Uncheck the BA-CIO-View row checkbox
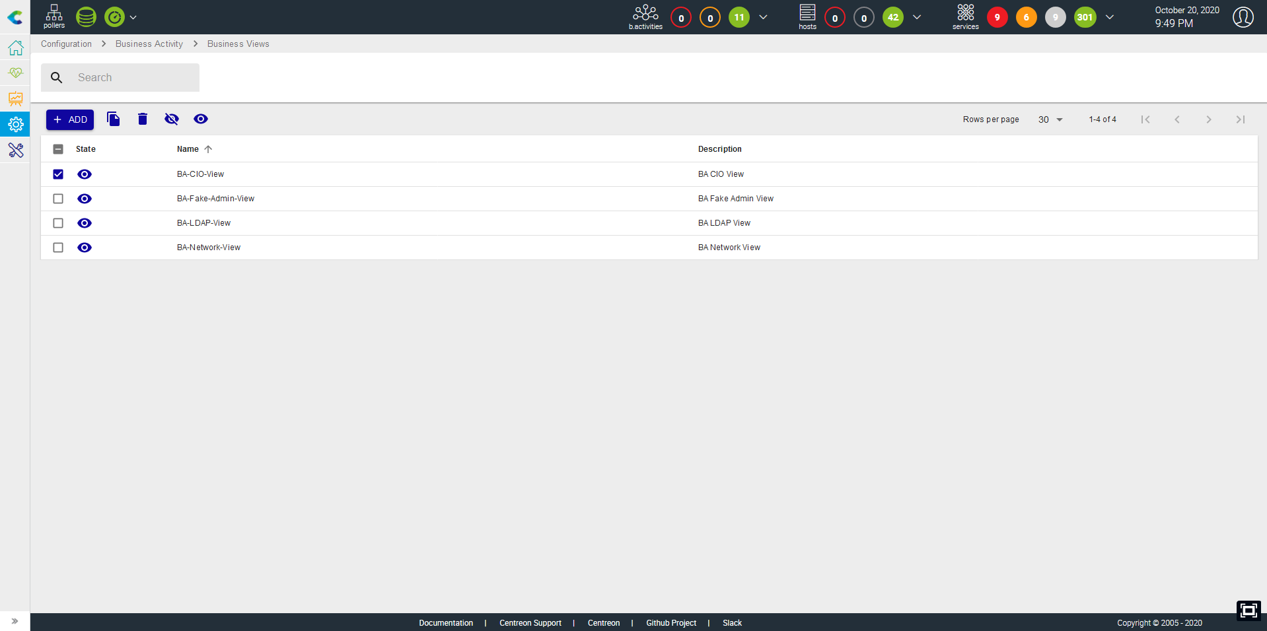 58,174
